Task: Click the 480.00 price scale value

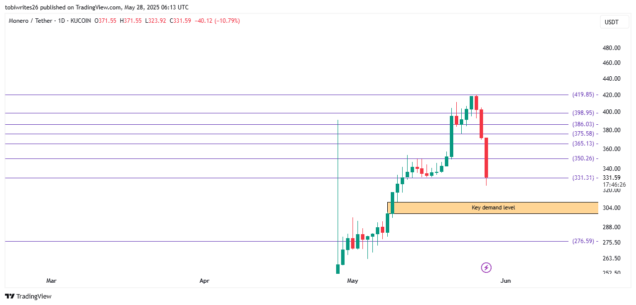Action: pos(611,48)
